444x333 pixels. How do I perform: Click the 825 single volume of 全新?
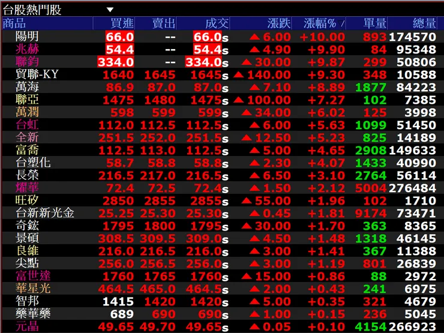coord(374,138)
